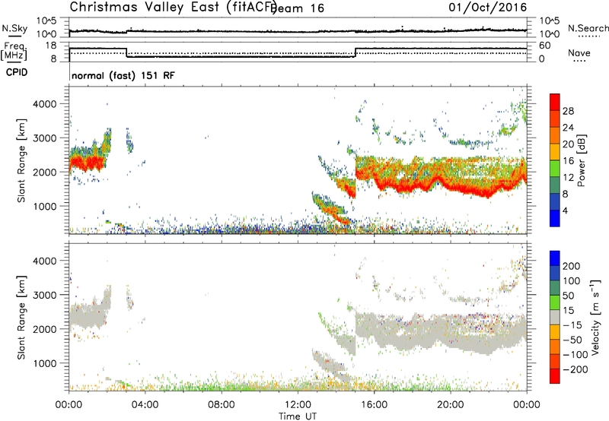
Task: Click the 'N.Sky' legend label
Action: point(14,28)
